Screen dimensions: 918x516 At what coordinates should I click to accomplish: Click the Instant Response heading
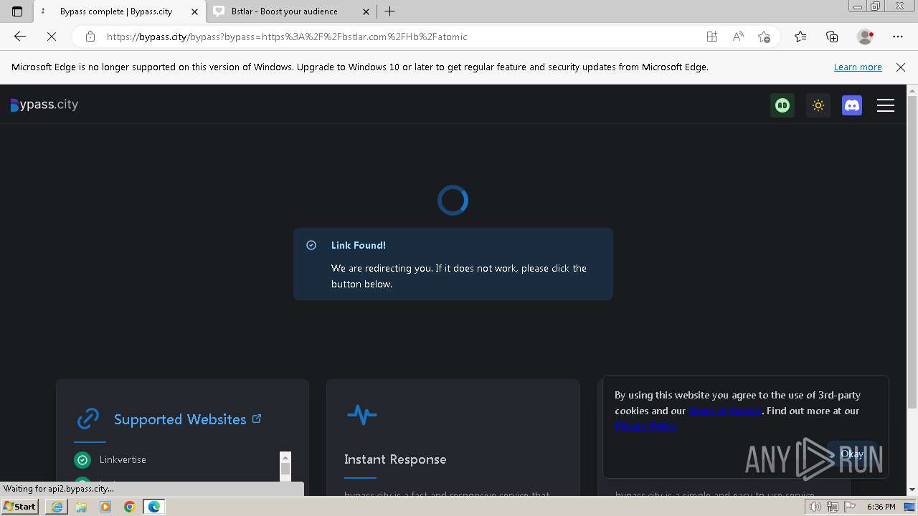pos(395,459)
